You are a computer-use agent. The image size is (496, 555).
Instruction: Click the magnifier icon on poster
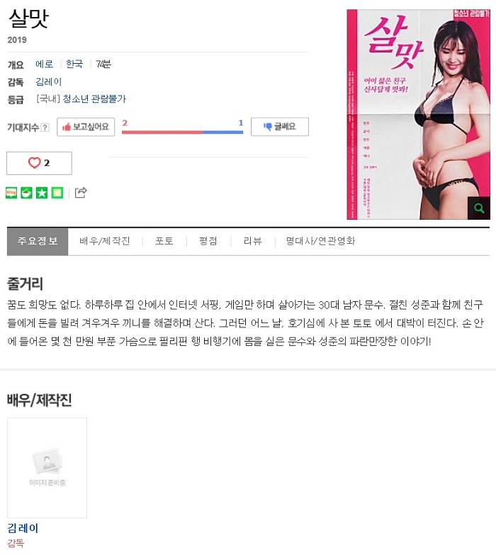tap(479, 208)
